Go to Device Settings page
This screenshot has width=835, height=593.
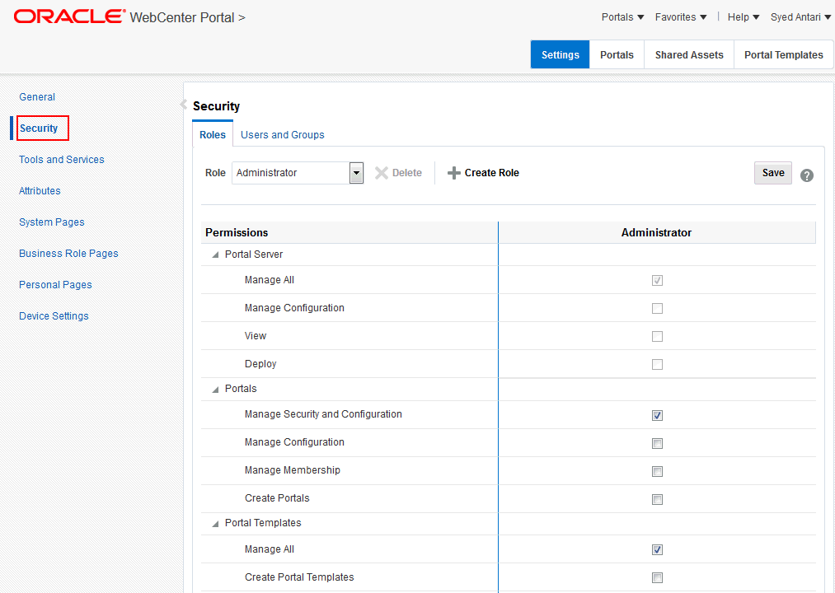(54, 316)
